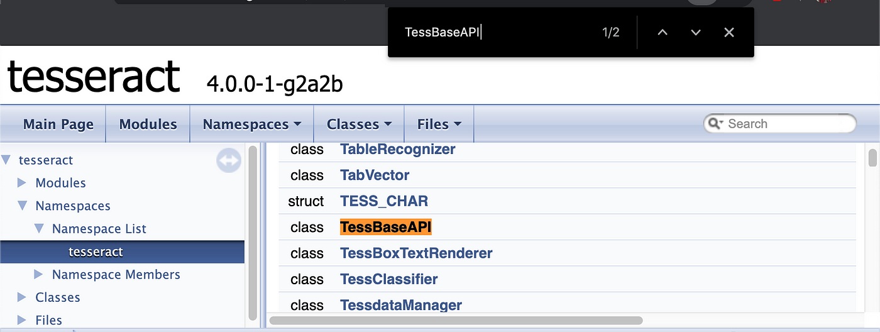Select highlighted tesseract namespace tree item

tap(96, 252)
